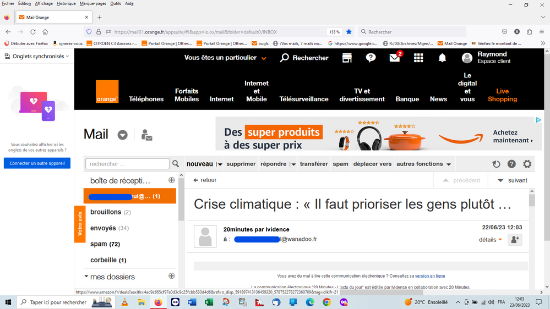The image size is (550, 309).
Task: Mark message as spam
Action: coord(341,164)
